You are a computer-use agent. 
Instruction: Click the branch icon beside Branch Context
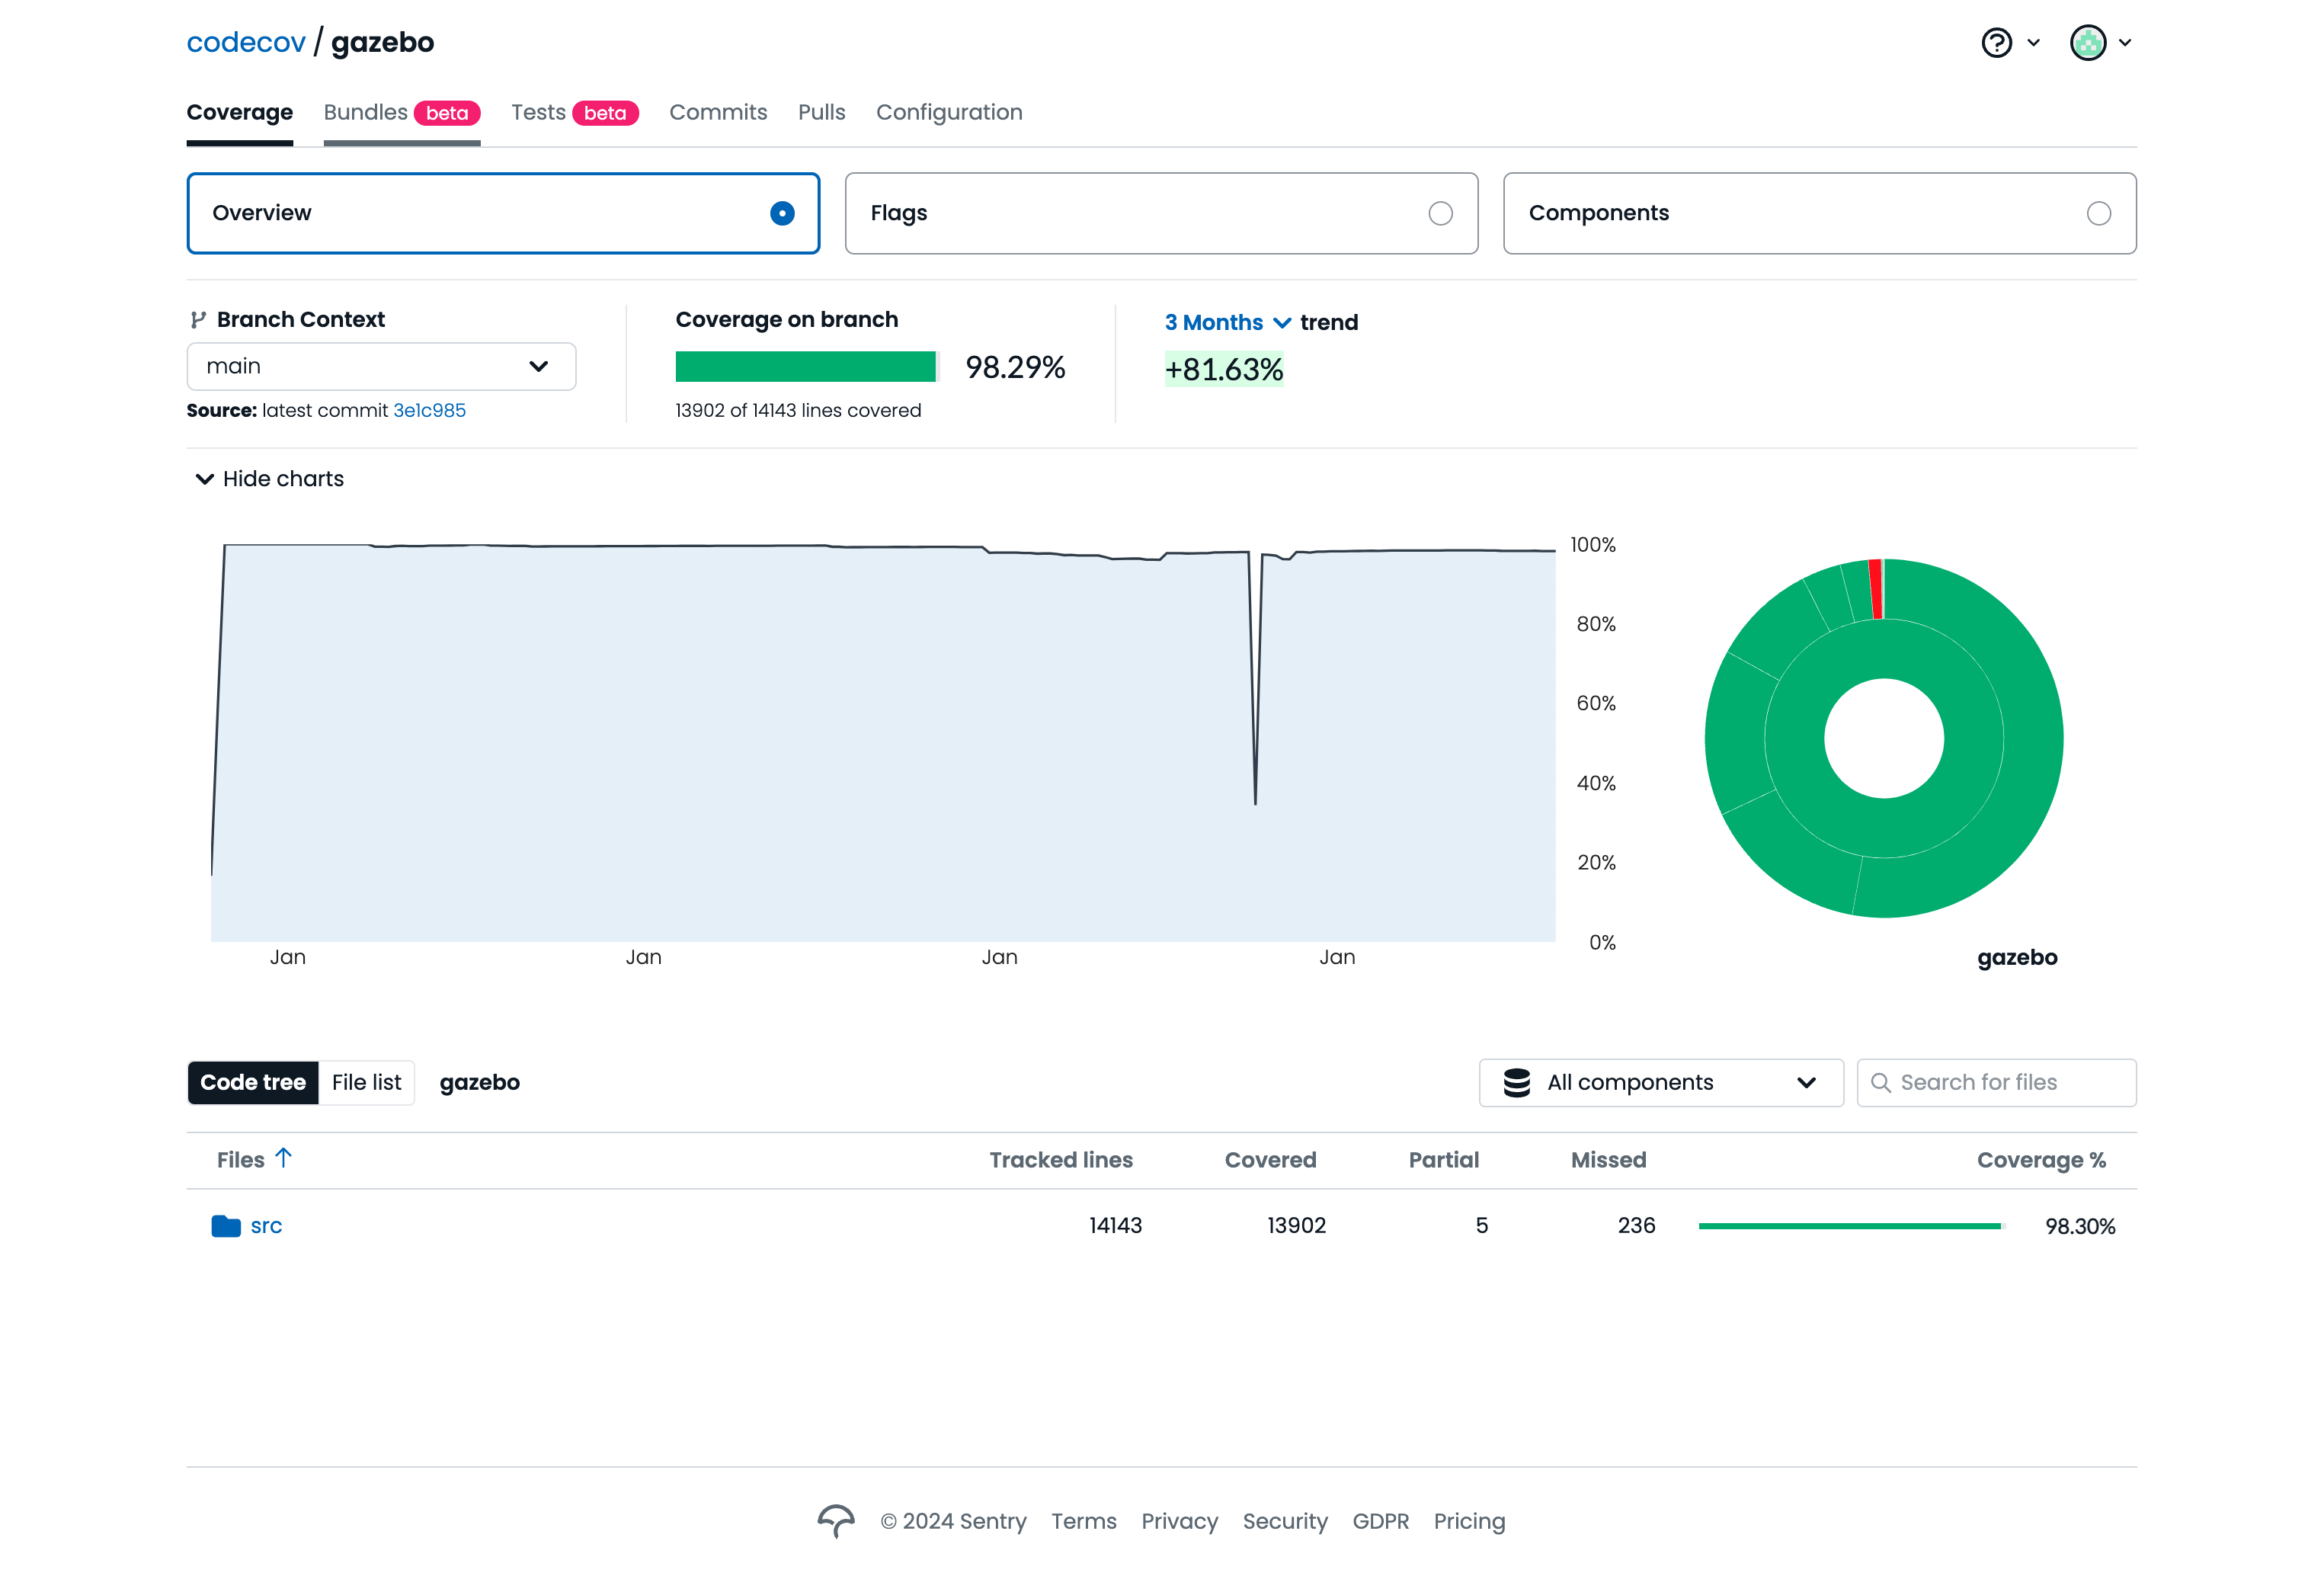(198, 320)
